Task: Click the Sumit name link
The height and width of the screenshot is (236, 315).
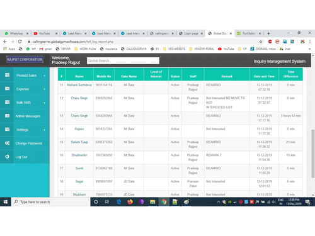Action: pos(79,168)
